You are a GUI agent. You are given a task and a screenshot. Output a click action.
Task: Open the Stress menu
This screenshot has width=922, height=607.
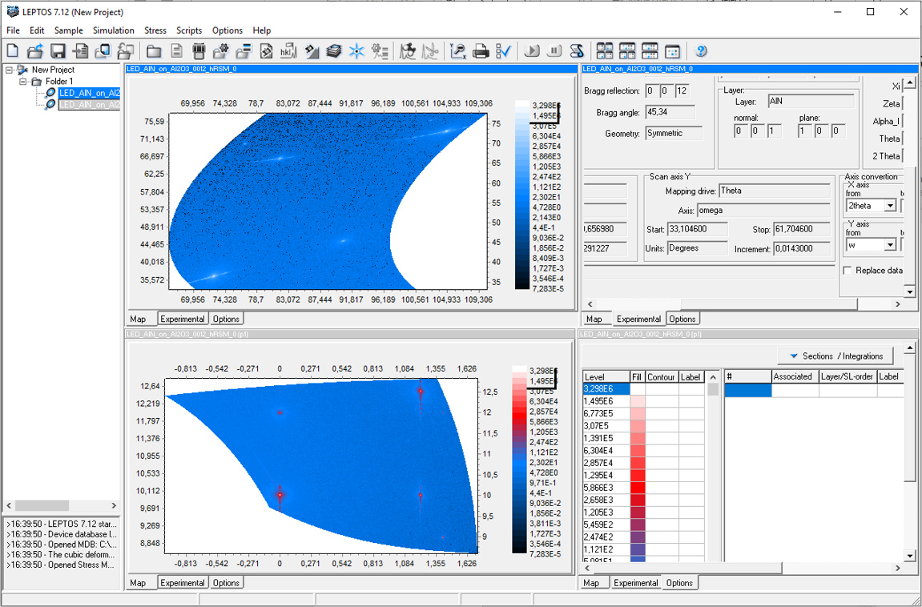pos(155,30)
